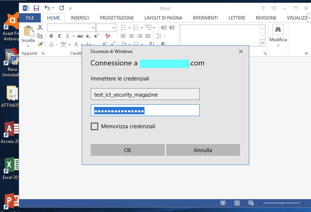Click the numbered list icon
311x212 pixels.
[x=136, y=28]
